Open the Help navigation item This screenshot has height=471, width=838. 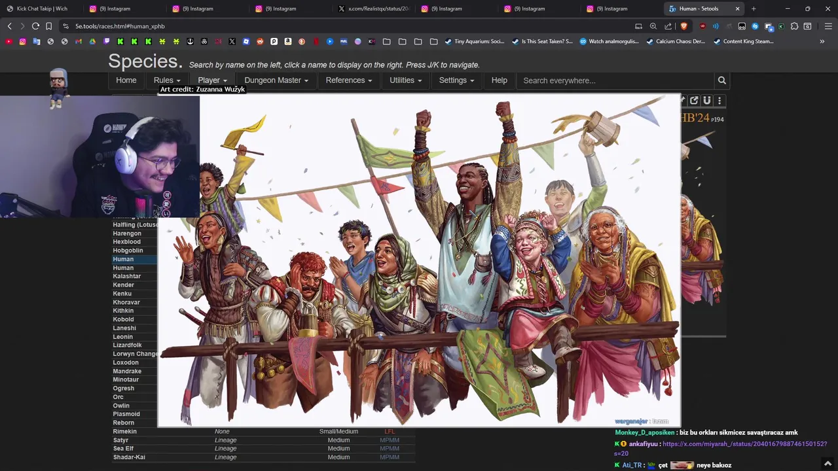pos(499,80)
